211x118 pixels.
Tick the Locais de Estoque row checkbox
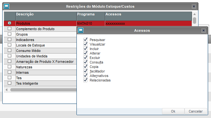[9, 45]
